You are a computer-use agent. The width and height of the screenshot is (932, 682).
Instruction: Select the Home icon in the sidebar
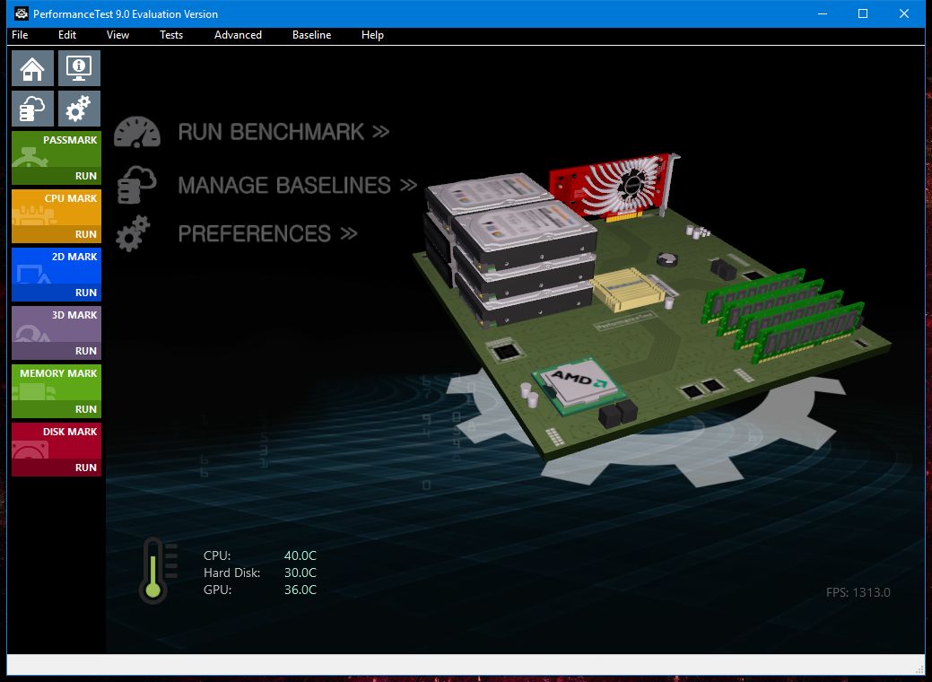tap(32, 67)
